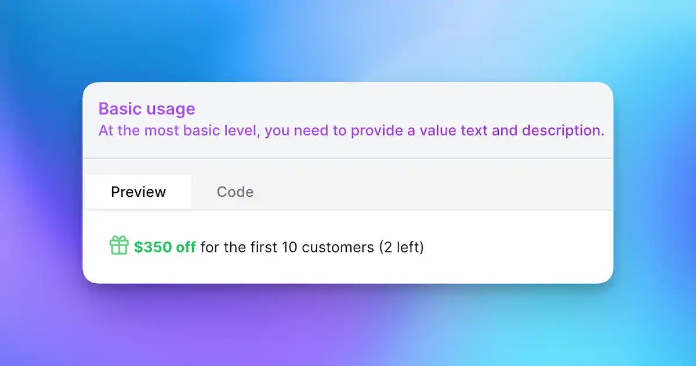
Task: Select the Preview tab
Action: (138, 191)
